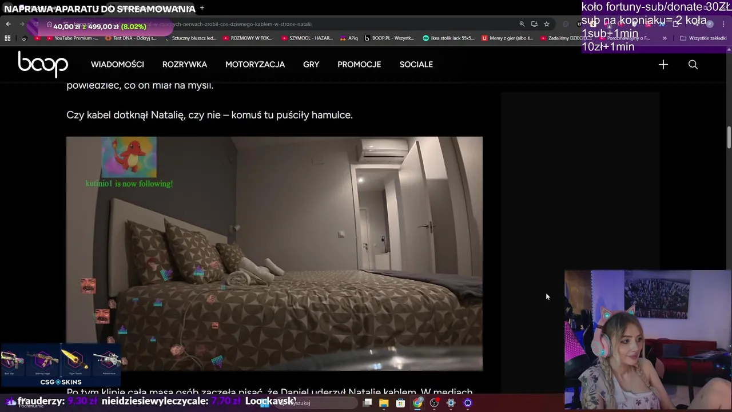Image resolution: width=732 pixels, height=412 pixels.
Task: Open the ROZRYWKA menu section
Action: pyautogui.click(x=185, y=65)
